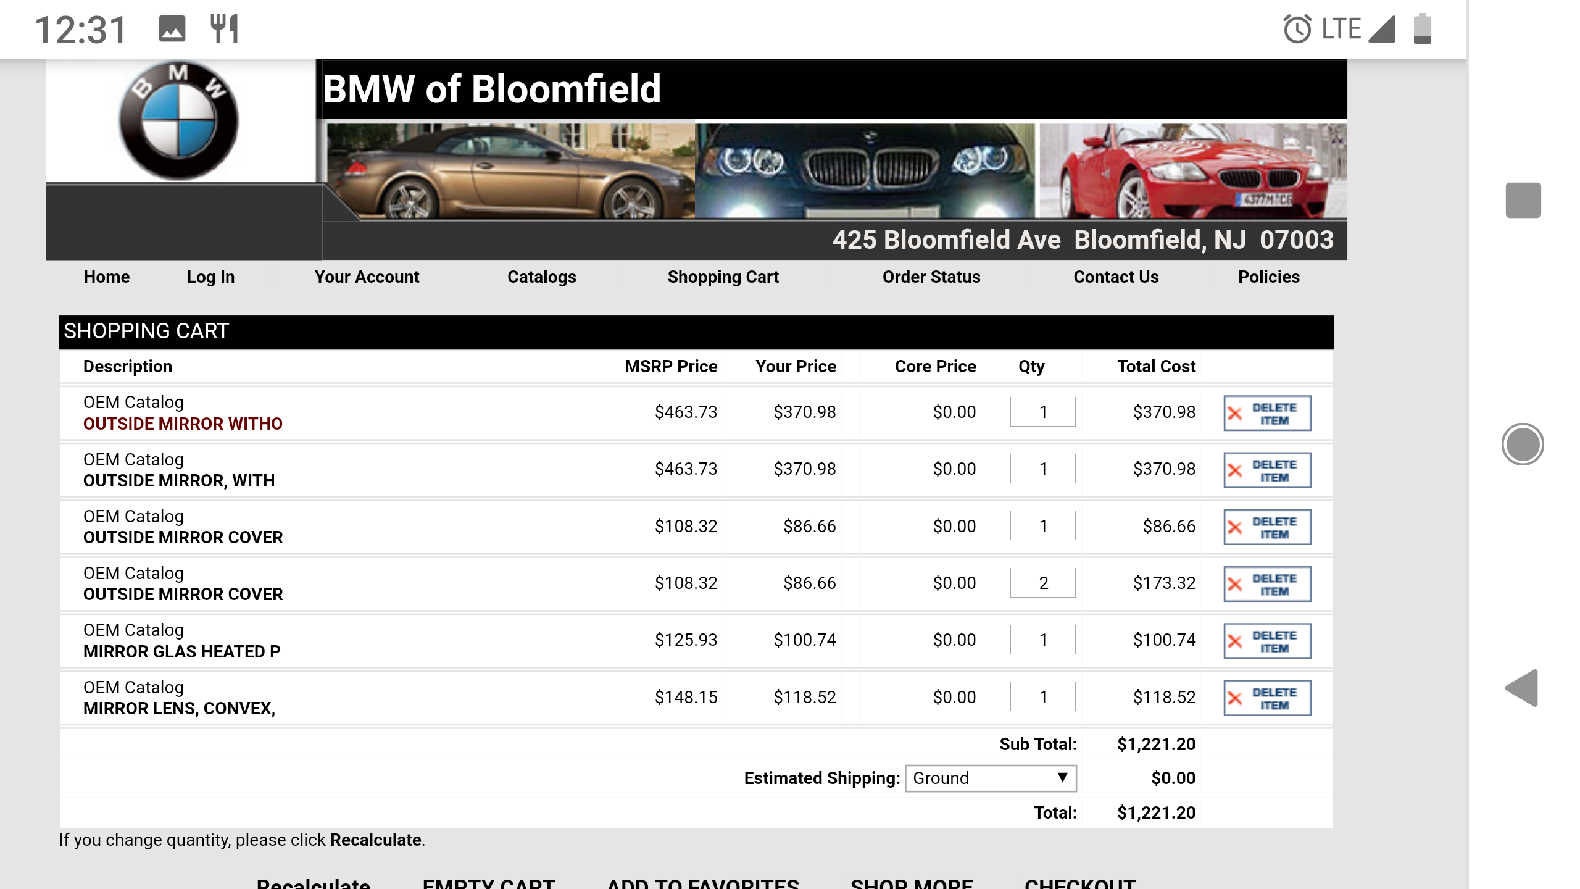Tap the $1,221.20 Sub Total value
1580x889 pixels.
1156,745
